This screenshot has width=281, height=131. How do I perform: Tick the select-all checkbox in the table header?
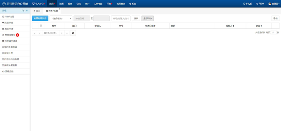[41, 26]
